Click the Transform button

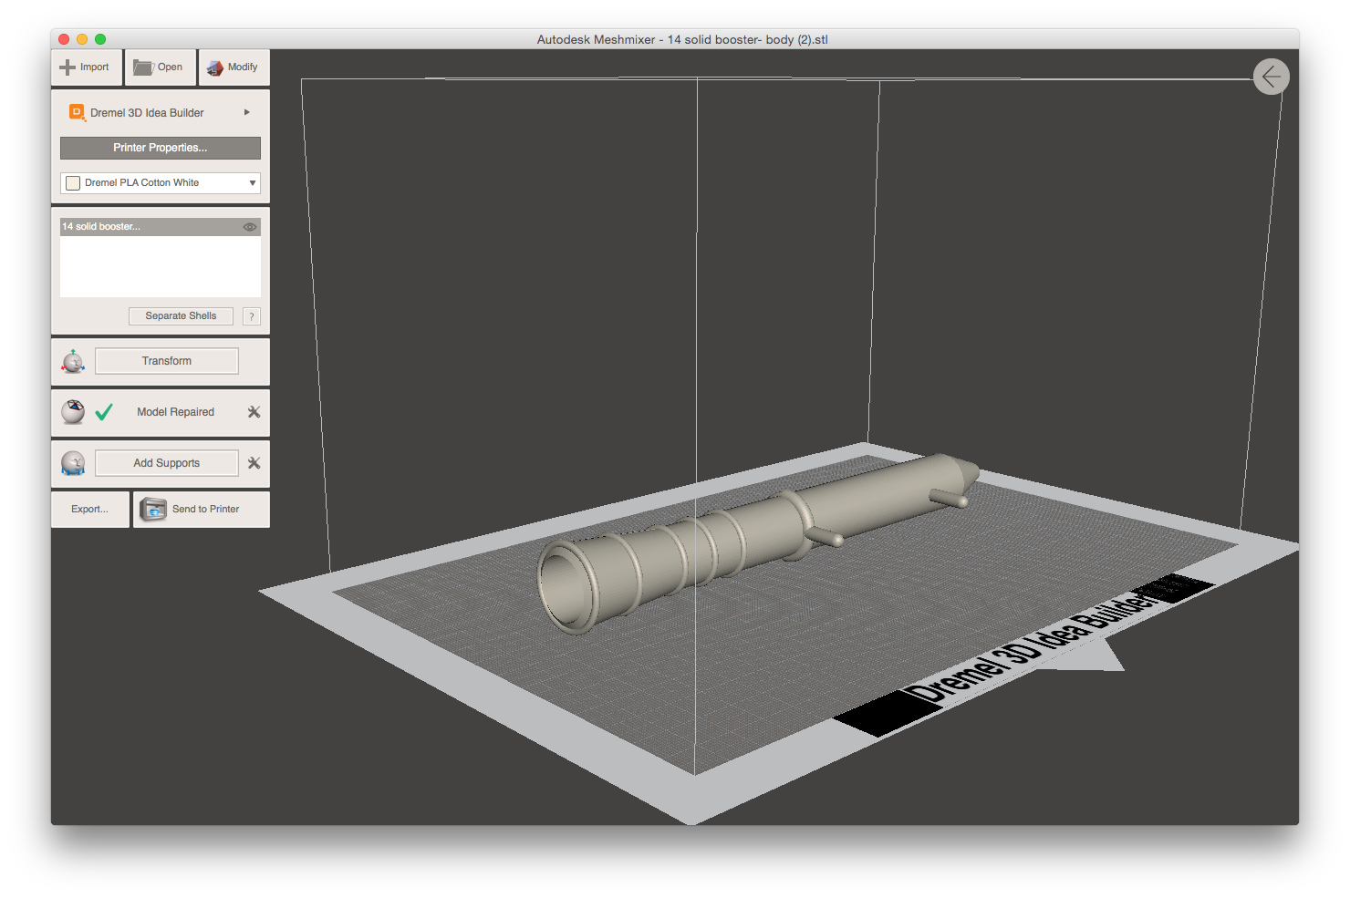(x=167, y=361)
